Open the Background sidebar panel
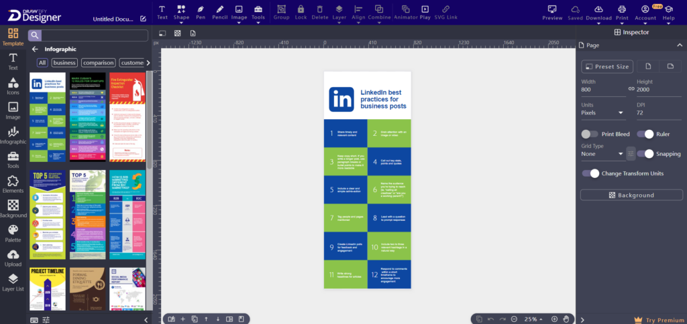This screenshot has width=687, height=324. 13,209
